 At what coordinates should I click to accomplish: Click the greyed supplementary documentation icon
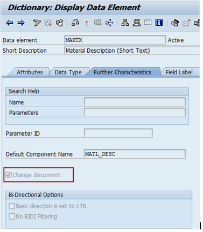pos(186,23)
